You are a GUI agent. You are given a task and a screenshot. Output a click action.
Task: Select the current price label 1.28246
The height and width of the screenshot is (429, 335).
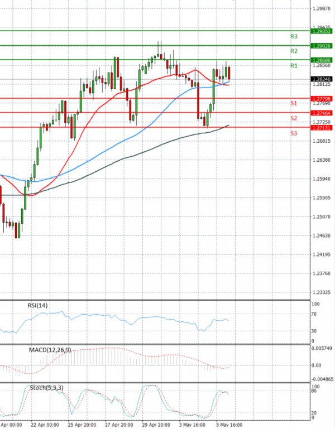tap(322, 79)
